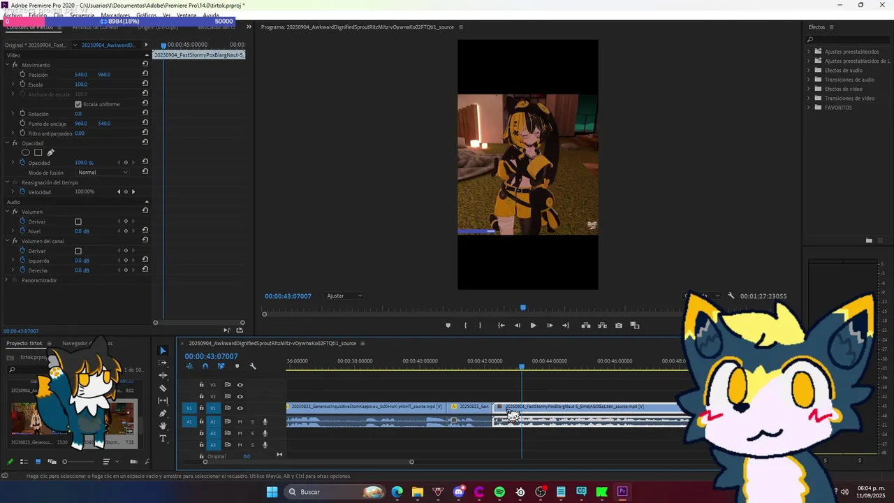Select the Slip tool
Screen dimensions: 894x503
[x=163, y=401]
